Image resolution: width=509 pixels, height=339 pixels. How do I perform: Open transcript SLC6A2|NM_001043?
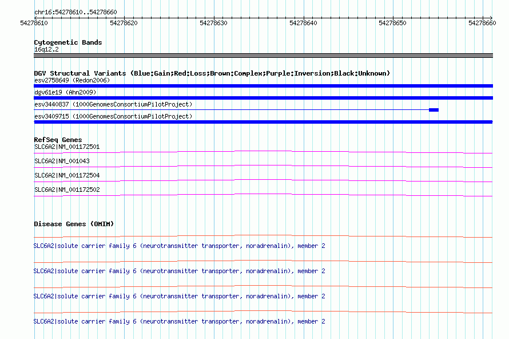[x=62, y=161]
